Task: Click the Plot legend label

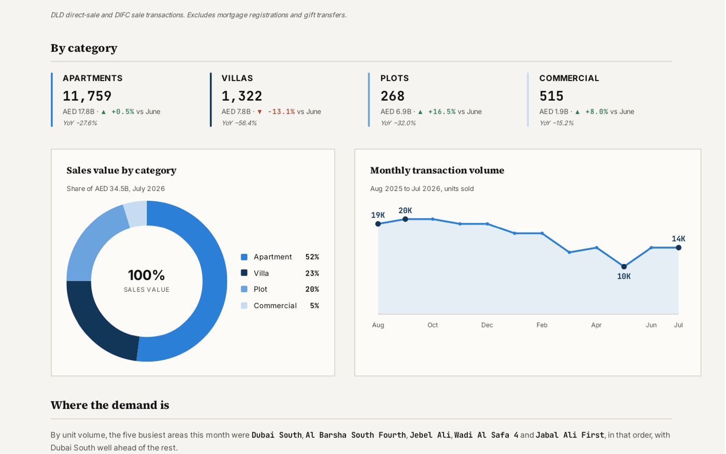Action: coord(261,289)
